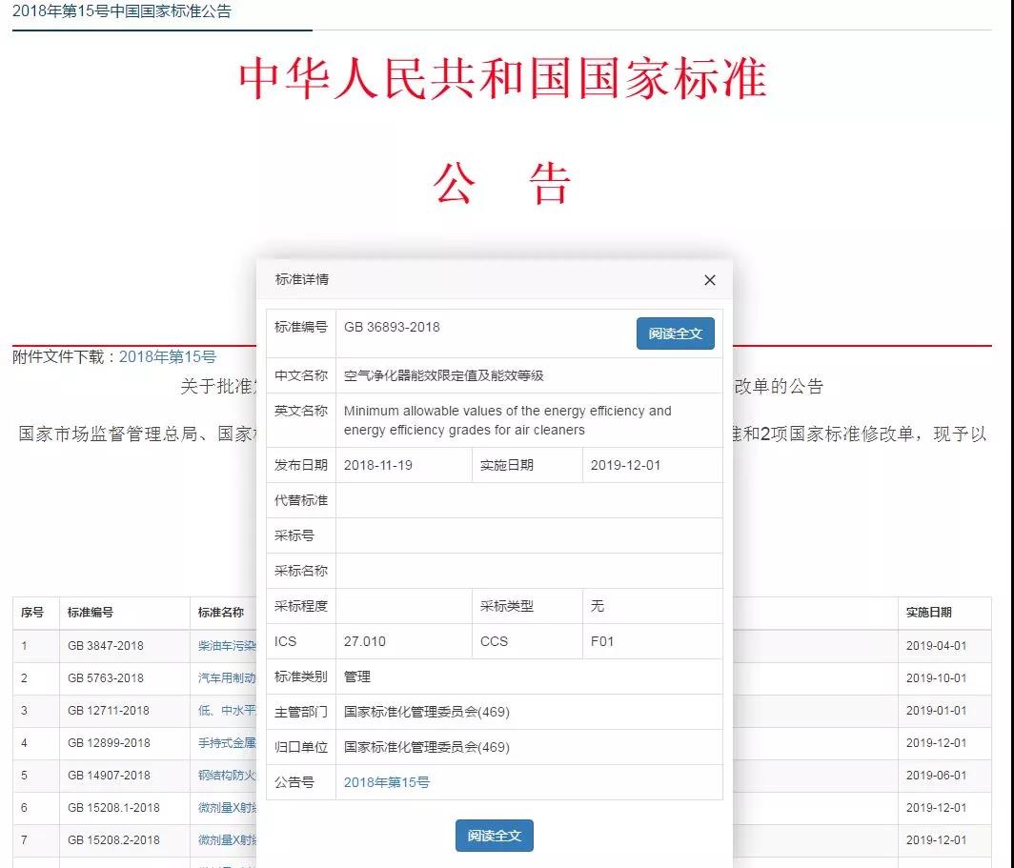The image size is (1014, 868).
Task: Open the 公告号 link 2018年第15号 in dialog
Action: (x=386, y=782)
